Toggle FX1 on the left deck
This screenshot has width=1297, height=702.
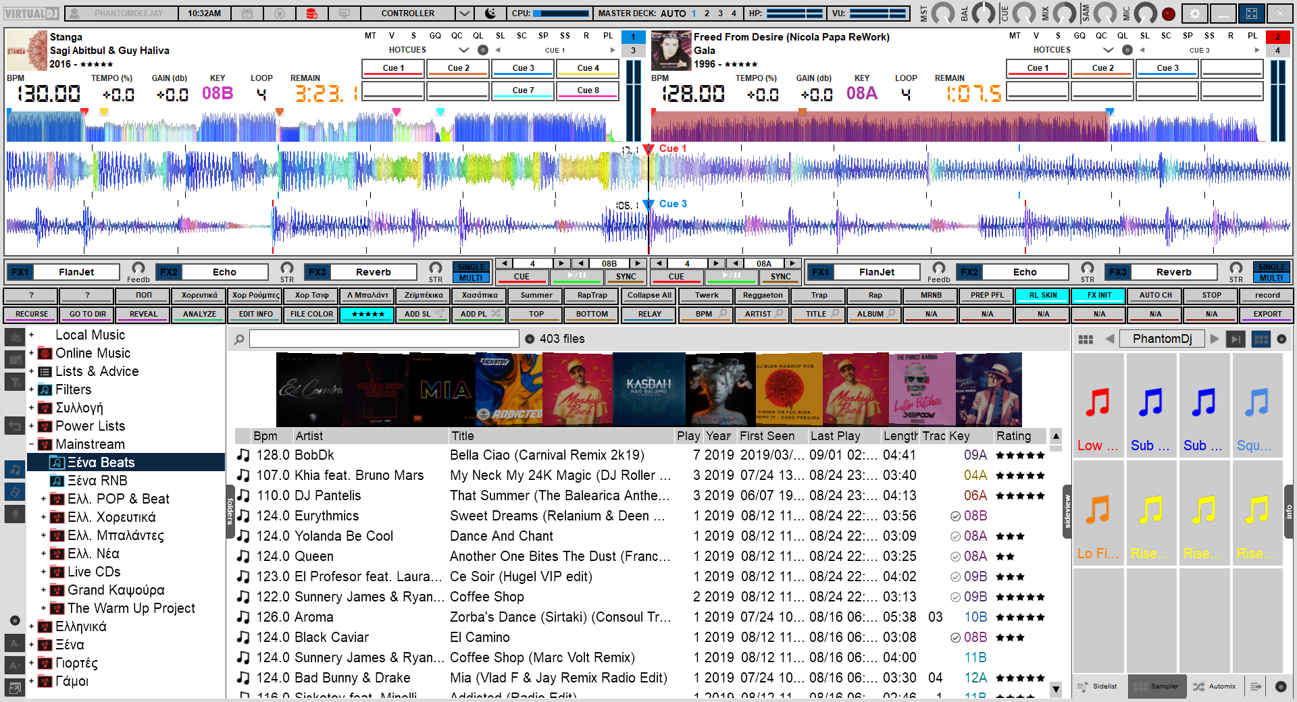(x=20, y=272)
